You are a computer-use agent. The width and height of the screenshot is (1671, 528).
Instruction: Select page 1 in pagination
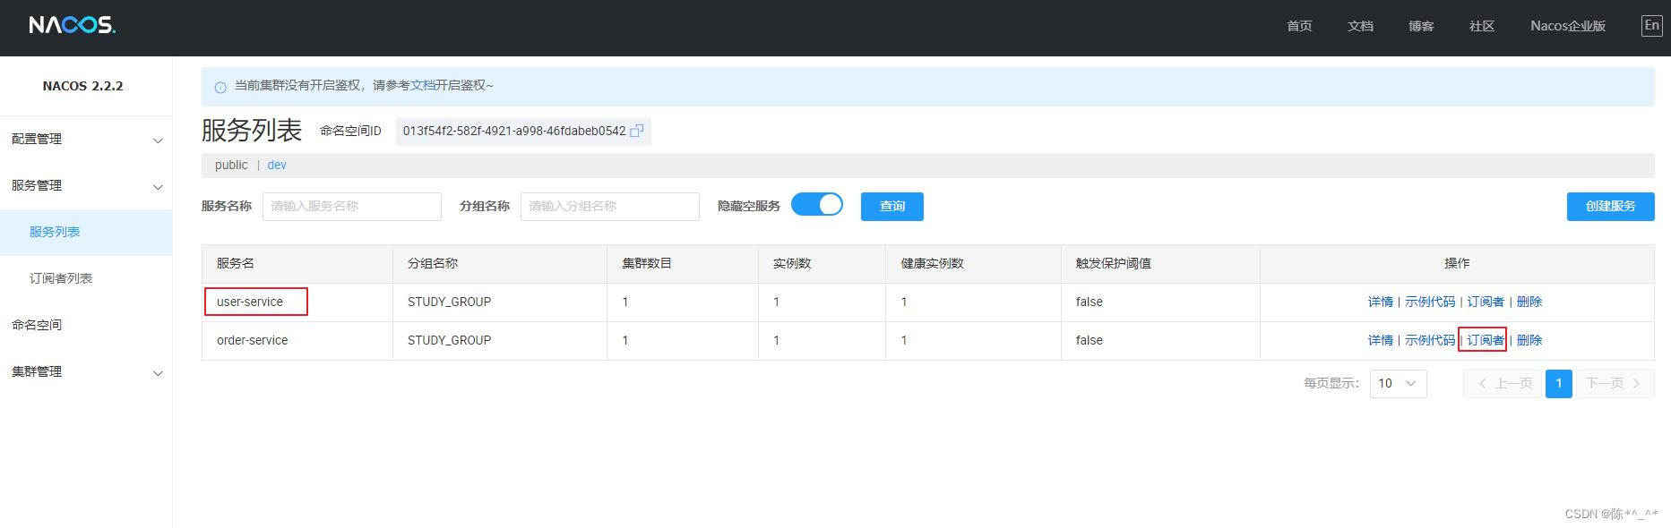click(1559, 383)
